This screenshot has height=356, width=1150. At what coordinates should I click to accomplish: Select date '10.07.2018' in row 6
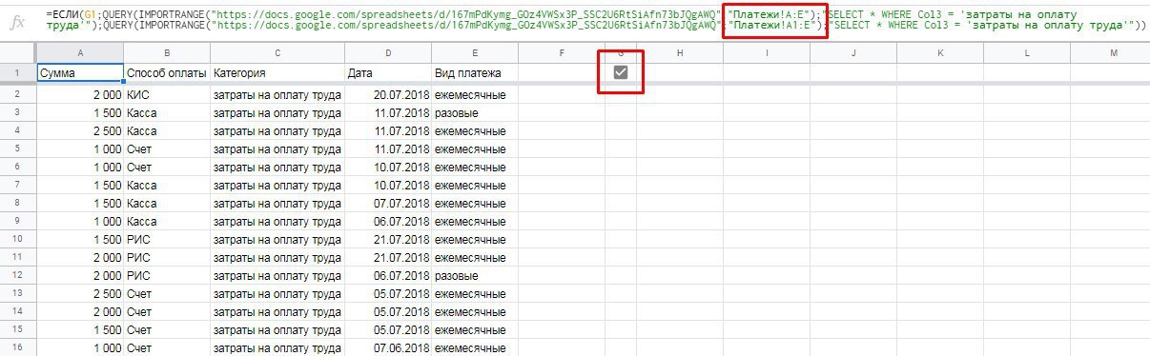[388, 167]
